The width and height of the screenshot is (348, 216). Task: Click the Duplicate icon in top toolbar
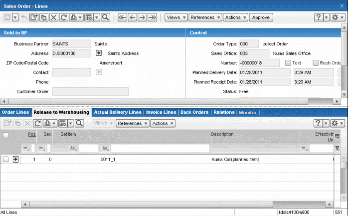click(43, 17)
